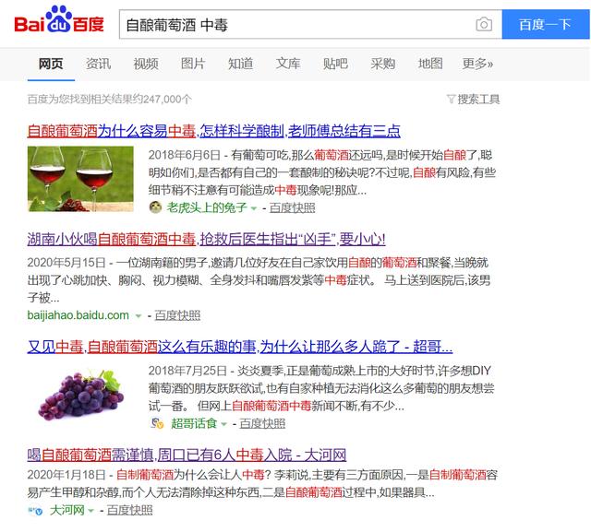
Task: Click the search input field
Action: point(297,25)
